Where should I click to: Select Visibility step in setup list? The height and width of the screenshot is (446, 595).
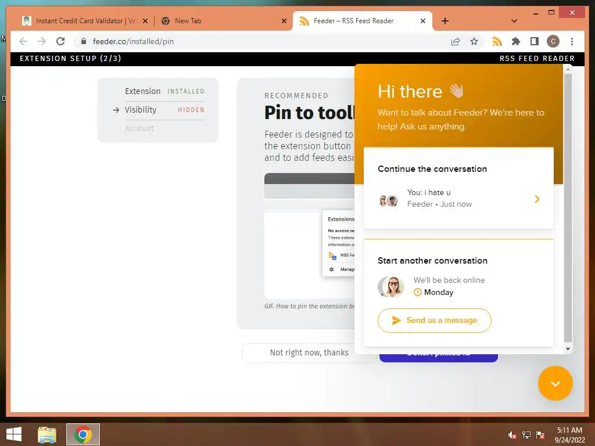tap(164, 110)
